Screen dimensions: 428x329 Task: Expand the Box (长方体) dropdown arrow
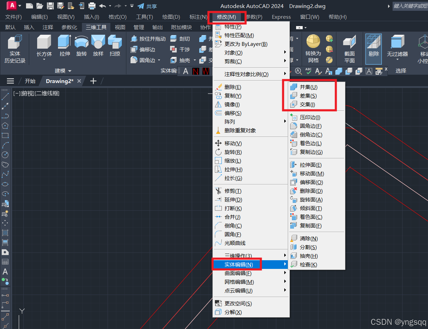[x=44, y=60]
